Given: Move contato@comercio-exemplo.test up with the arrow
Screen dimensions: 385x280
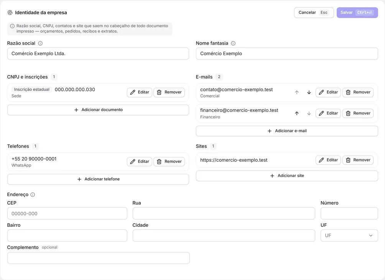Looking at the screenshot, I should [296, 92].
